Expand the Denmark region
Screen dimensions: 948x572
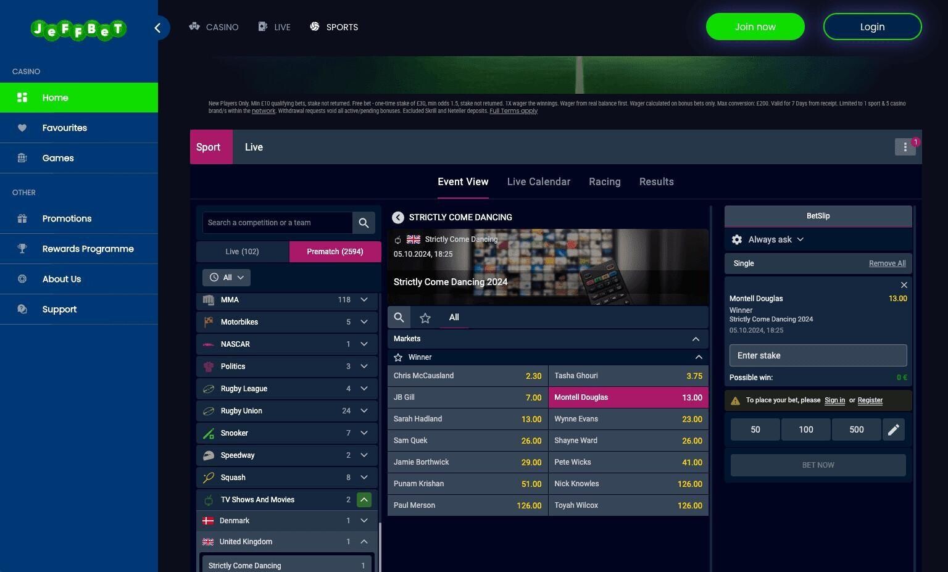click(x=364, y=521)
